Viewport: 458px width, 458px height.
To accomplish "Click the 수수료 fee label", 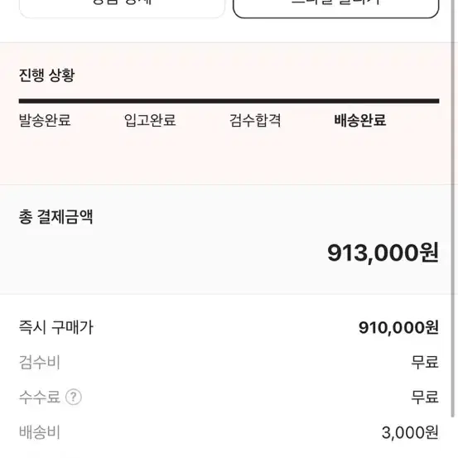I will click(x=40, y=397).
